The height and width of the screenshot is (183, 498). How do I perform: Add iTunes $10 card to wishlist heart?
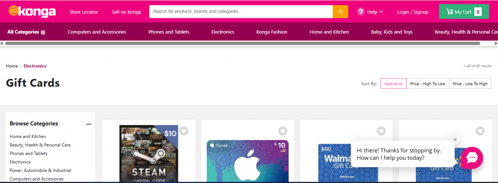[x=283, y=131]
